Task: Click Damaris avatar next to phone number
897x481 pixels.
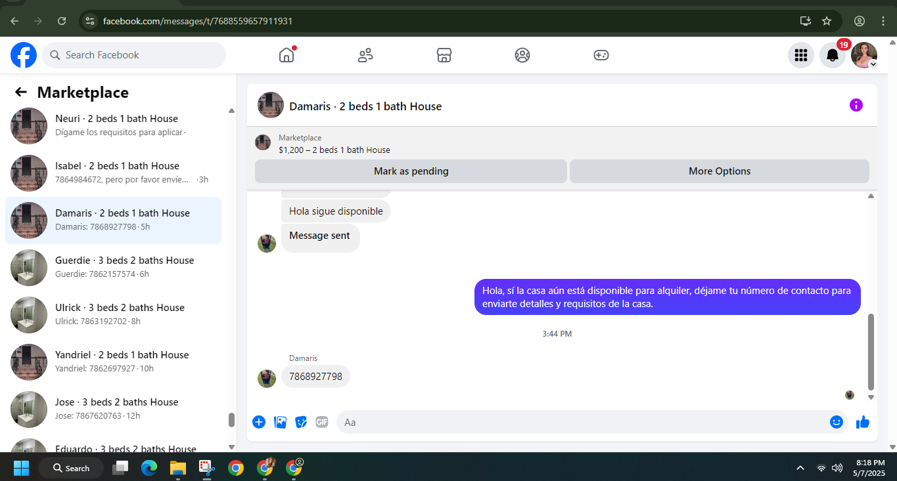Action: [267, 379]
